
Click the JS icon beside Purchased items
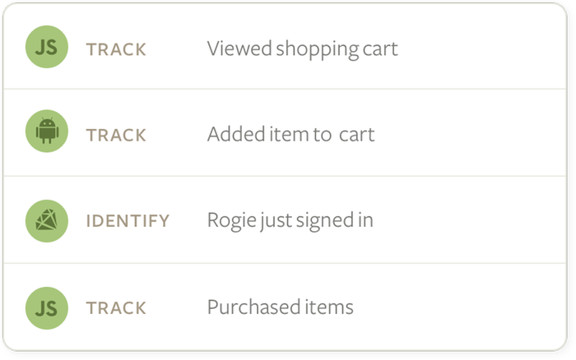pos(47,308)
